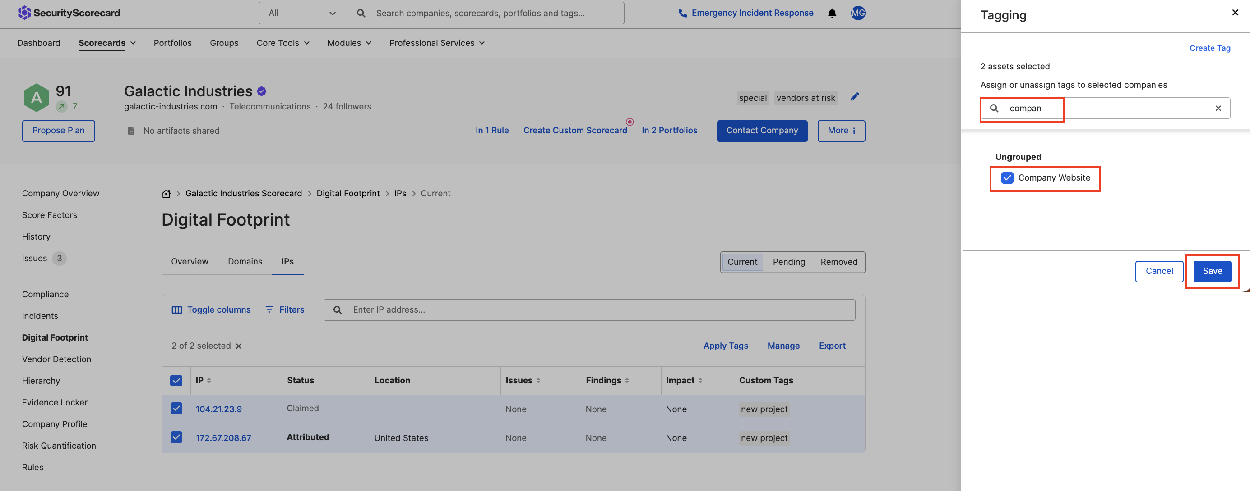Uncheck the Company Website tag
This screenshot has height=491, width=1250.
1007,178
